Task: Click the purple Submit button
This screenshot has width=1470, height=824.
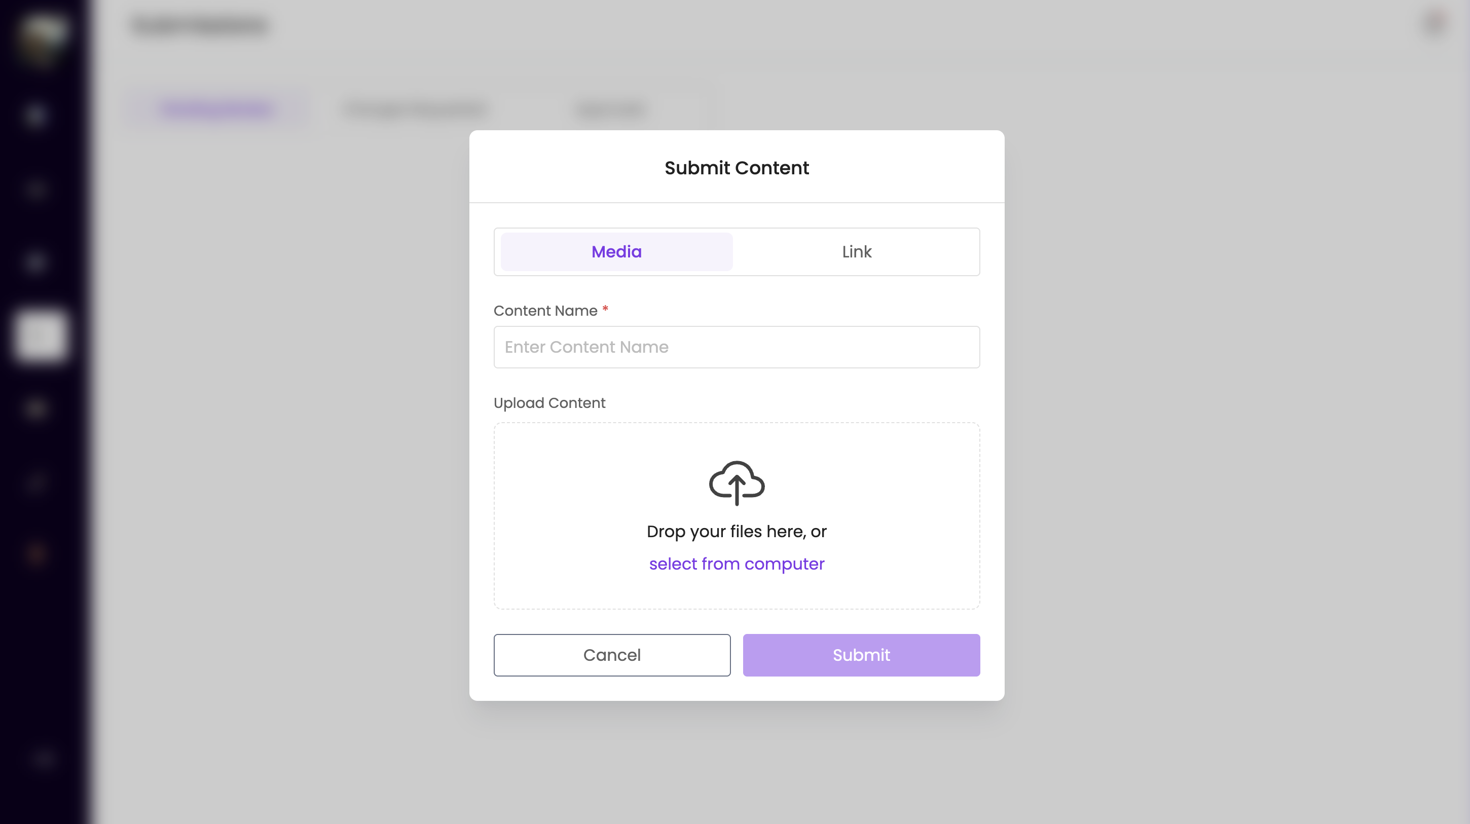Action: click(861, 655)
